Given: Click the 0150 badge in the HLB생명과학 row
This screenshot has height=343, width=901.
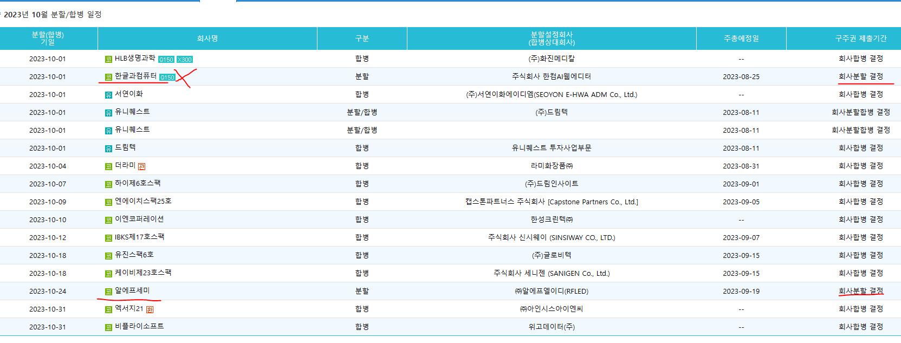Looking at the screenshot, I should pyautogui.click(x=166, y=60).
